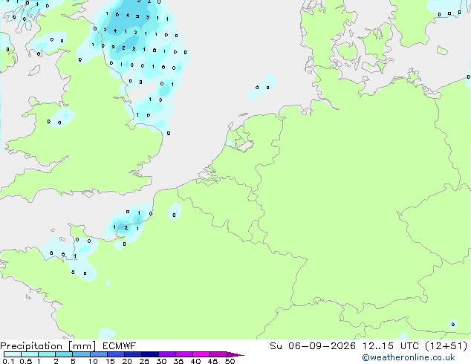This screenshot has height=364, width=471.
Task: Click the isolated North Sea rain patch
Action: (x=262, y=87)
